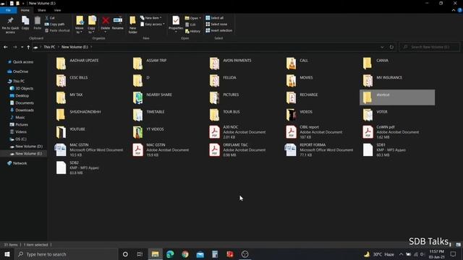
Task: Click the New folder icon
Action: click(x=132, y=20)
